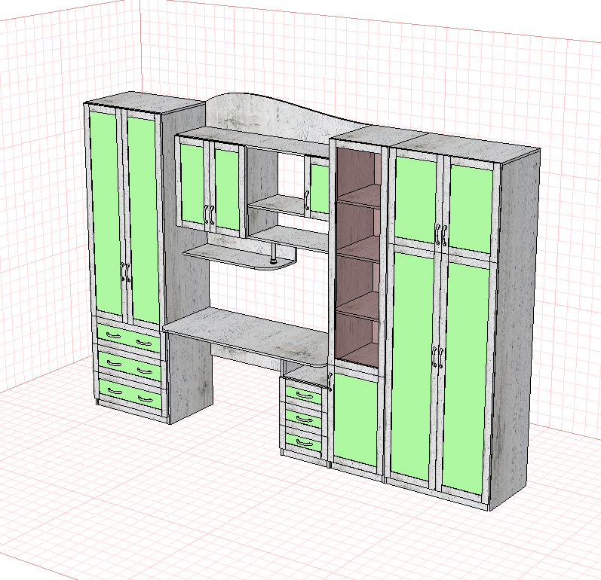This screenshot has width=601, height=580.
Task: Pick the top drawer of the left cabinet
Action: 129,339
